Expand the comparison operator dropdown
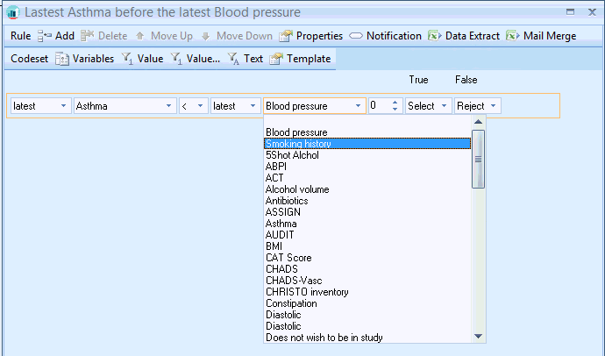This screenshot has height=356, width=605. pyautogui.click(x=201, y=106)
